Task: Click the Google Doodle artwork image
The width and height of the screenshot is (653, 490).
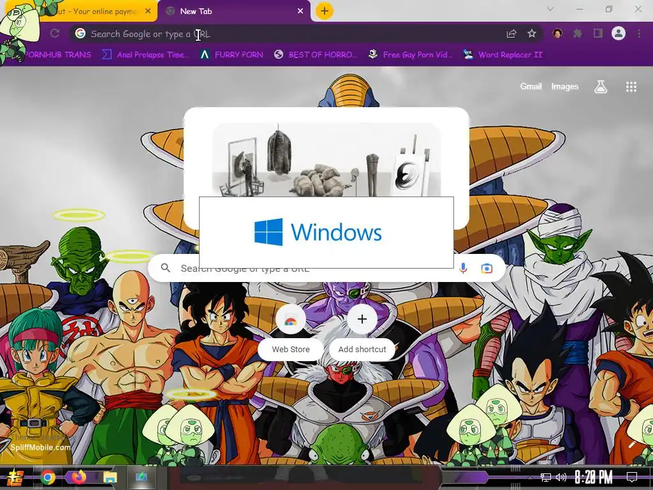Action: coord(326,160)
